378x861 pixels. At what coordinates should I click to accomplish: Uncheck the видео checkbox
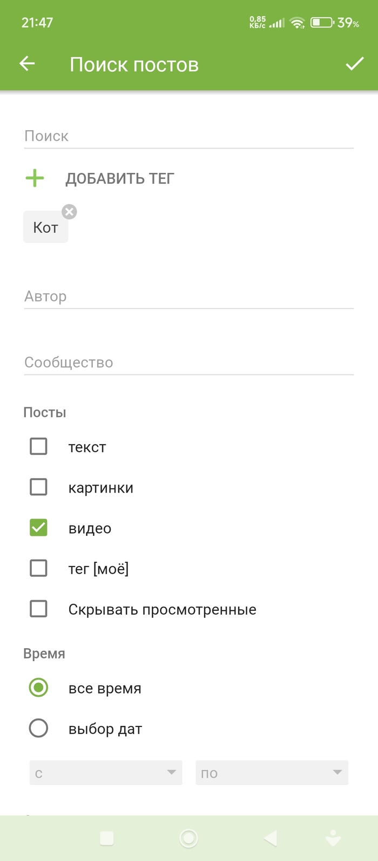38,528
